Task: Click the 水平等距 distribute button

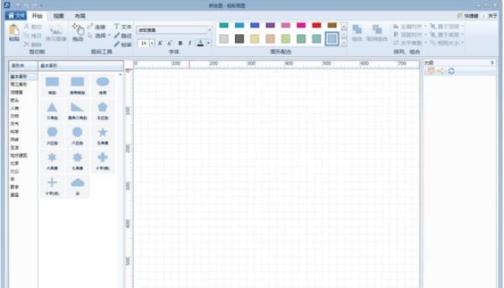Action: coord(408,43)
